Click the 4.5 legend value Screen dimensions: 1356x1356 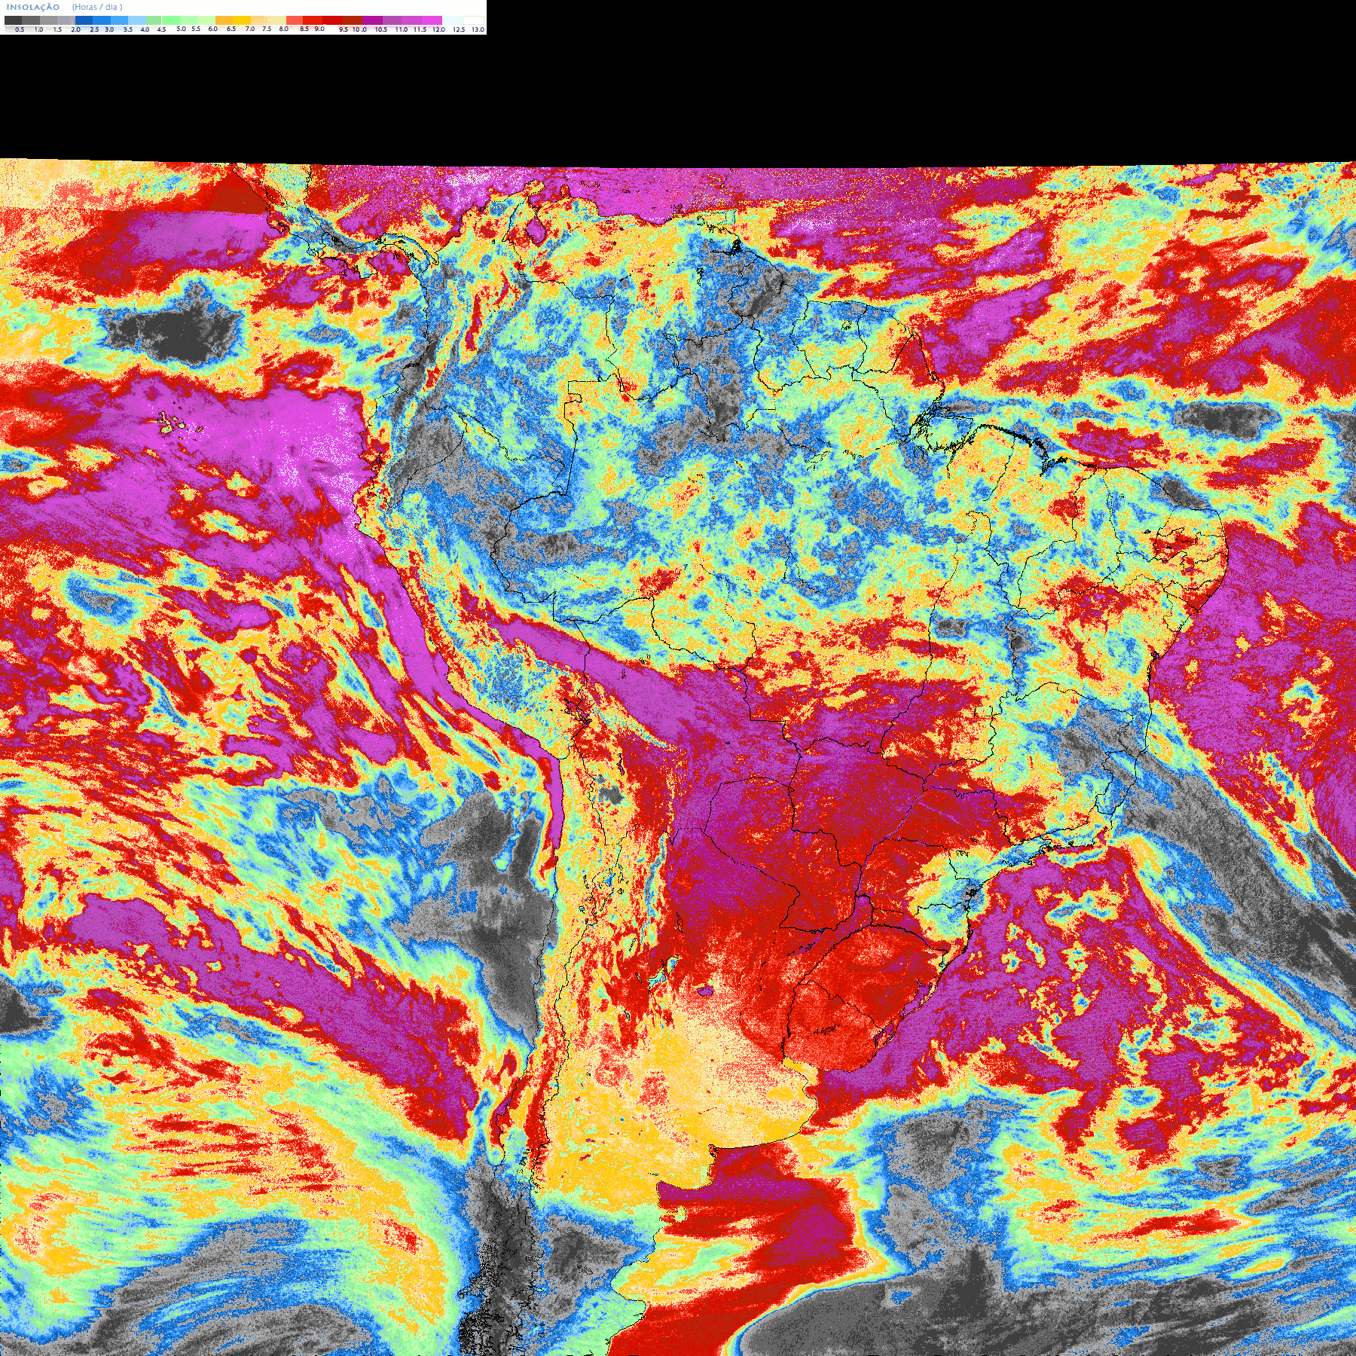[161, 29]
